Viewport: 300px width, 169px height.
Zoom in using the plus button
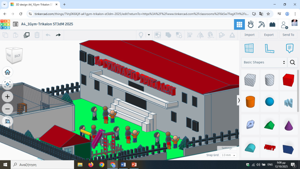(x=7, y=97)
